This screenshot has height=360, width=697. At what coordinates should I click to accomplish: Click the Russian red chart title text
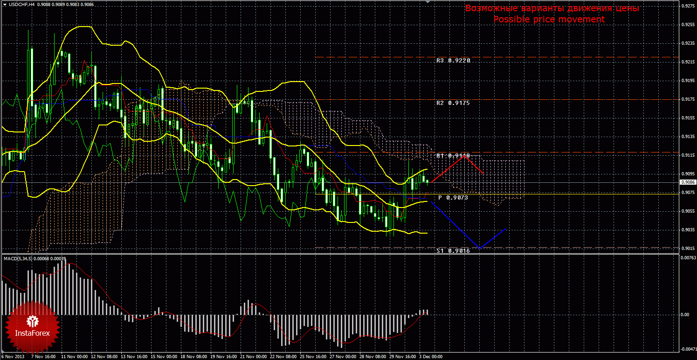pyautogui.click(x=552, y=8)
